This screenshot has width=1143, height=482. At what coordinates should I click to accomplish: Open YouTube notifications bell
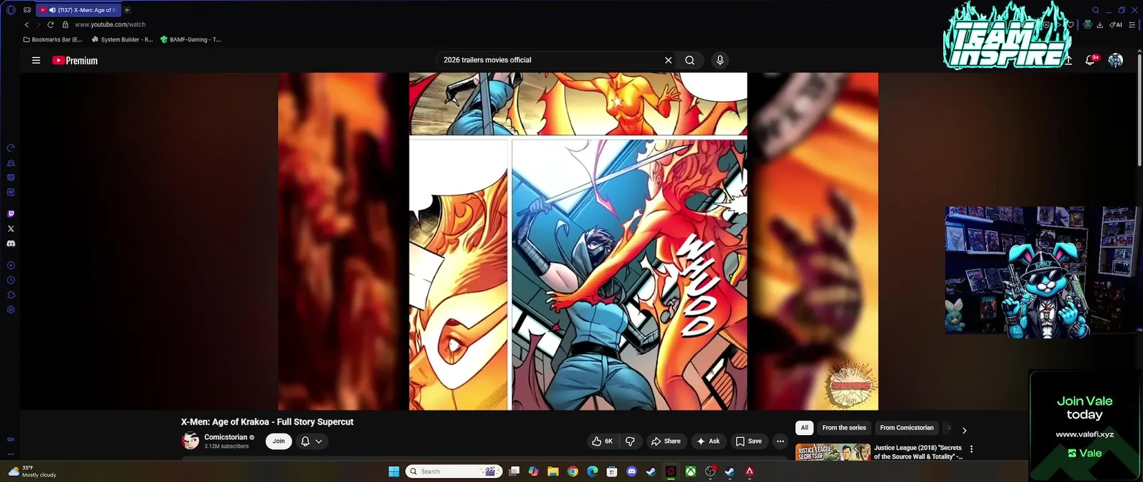coord(1091,60)
